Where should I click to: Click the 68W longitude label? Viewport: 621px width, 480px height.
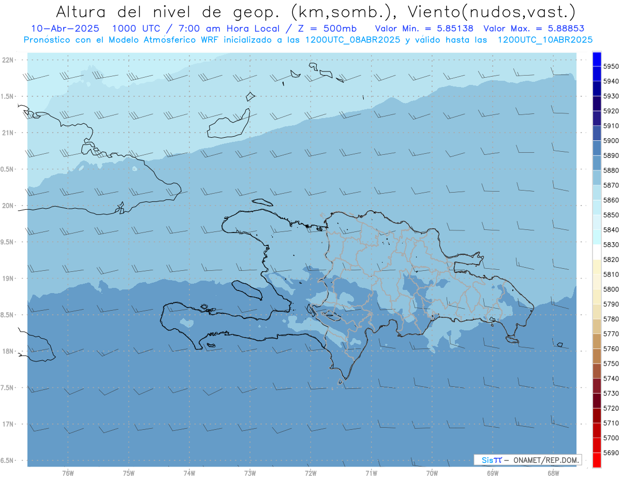tap(553, 473)
